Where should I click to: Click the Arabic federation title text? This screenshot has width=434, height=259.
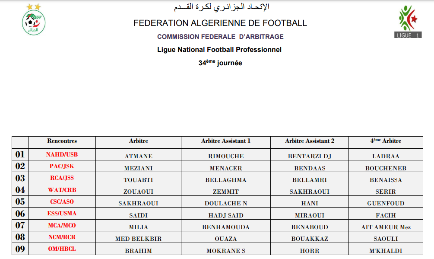pyautogui.click(x=221, y=7)
